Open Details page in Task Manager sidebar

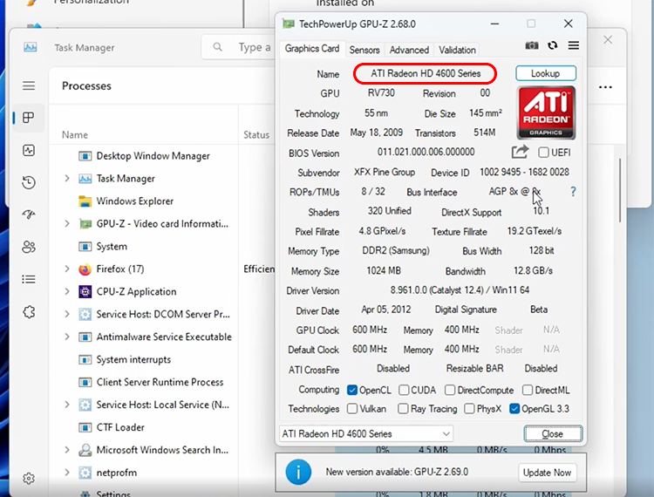click(29, 279)
